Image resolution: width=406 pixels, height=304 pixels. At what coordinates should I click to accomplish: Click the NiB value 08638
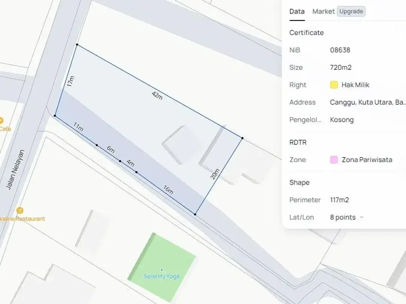click(340, 50)
